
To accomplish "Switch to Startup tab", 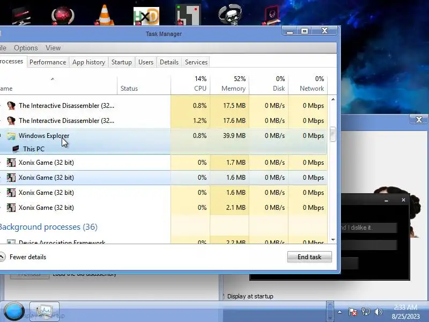I will click(122, 62).
